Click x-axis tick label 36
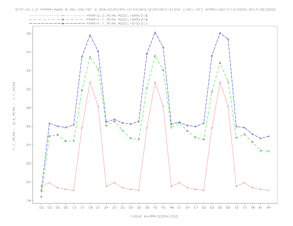Screen dimensions: 293x226 tap(139, 208)
